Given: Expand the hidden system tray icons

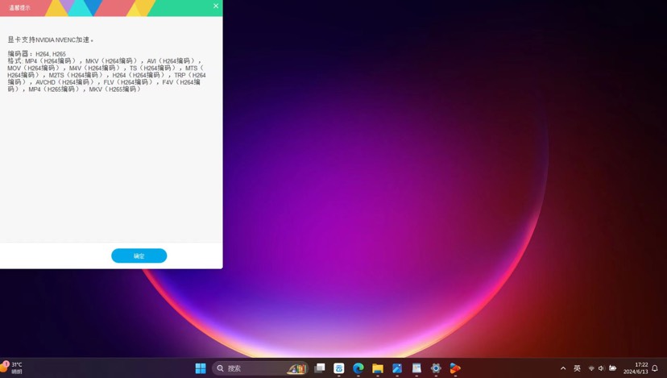Looking at the screenshot, I should [x=563, y=368].
